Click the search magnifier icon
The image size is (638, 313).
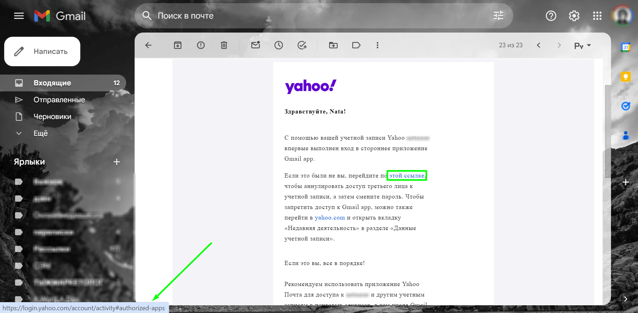(x=147, y=15)
